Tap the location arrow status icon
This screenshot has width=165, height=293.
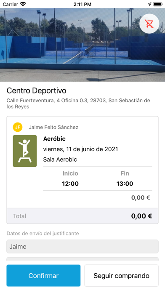[149, 4]
